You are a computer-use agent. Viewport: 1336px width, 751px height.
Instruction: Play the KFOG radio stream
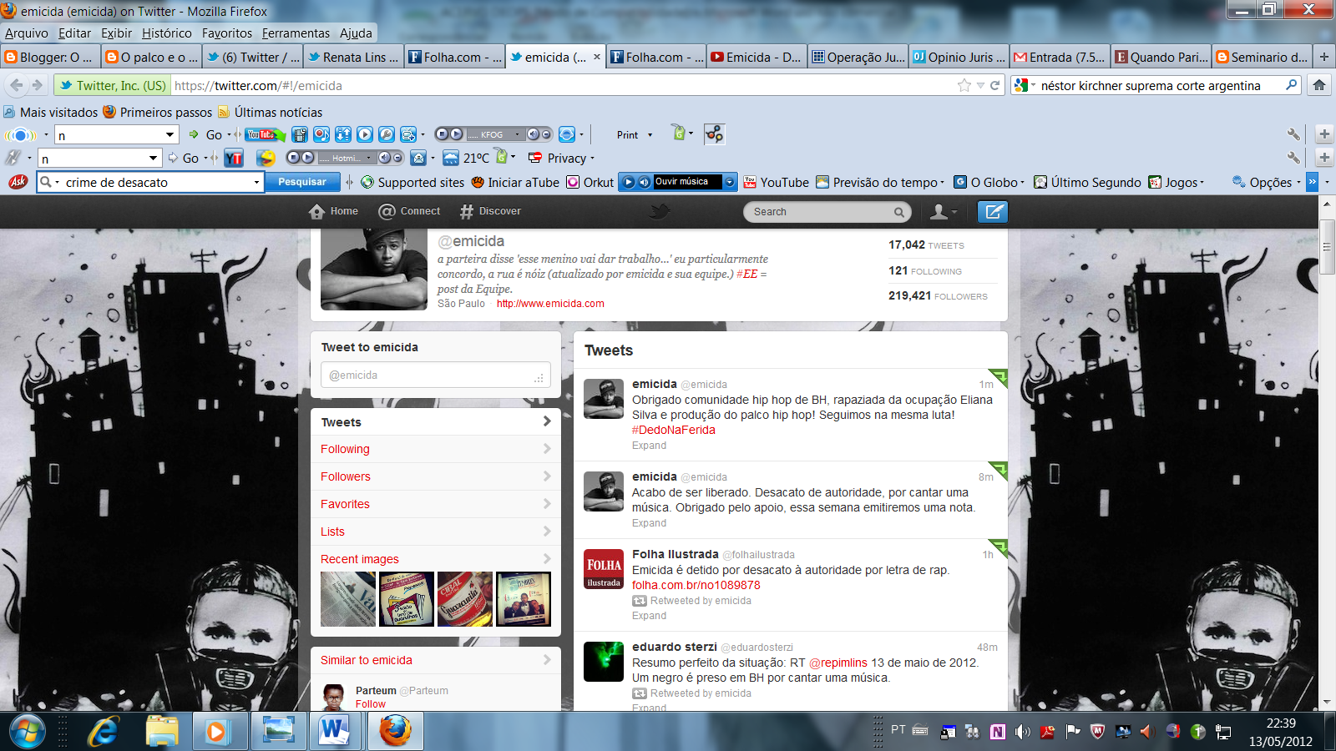[x=456, y=134]
